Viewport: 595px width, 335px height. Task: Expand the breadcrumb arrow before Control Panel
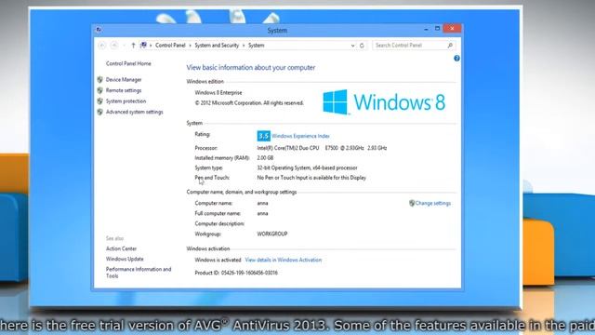click(x=151, y=46)
